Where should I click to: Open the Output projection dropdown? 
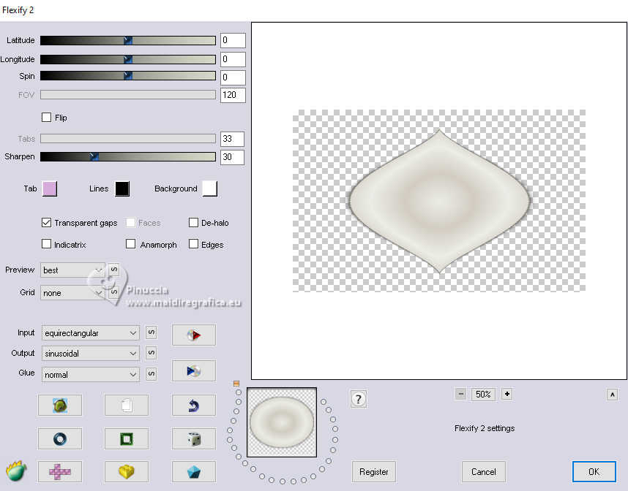(91, 353)
